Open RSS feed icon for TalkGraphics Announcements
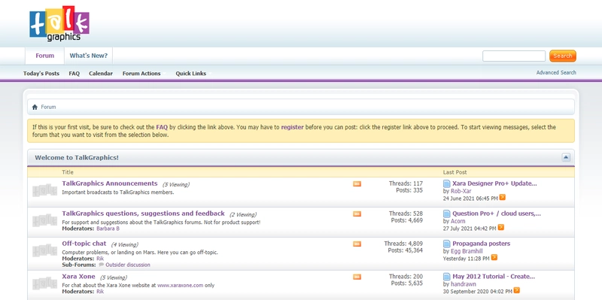Viewport: 602px width, 300px height. pos(357,184)
